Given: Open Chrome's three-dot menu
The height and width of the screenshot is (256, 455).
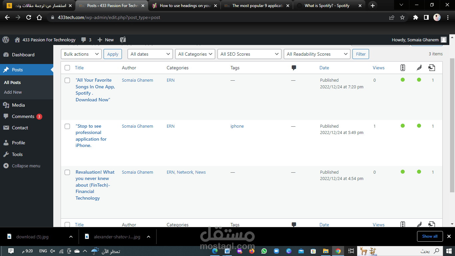Looking at the screenshot, I should [448, 17].
